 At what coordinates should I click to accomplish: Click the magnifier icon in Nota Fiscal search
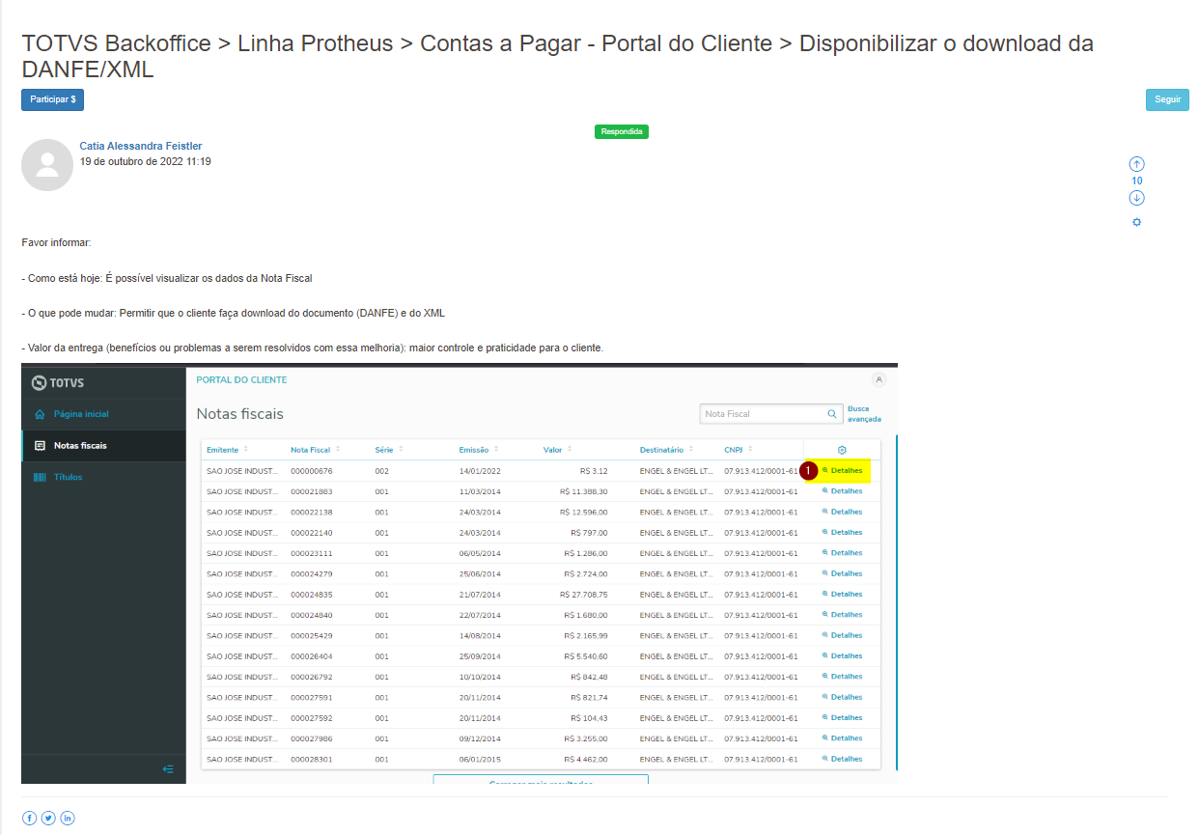point(832,414)
